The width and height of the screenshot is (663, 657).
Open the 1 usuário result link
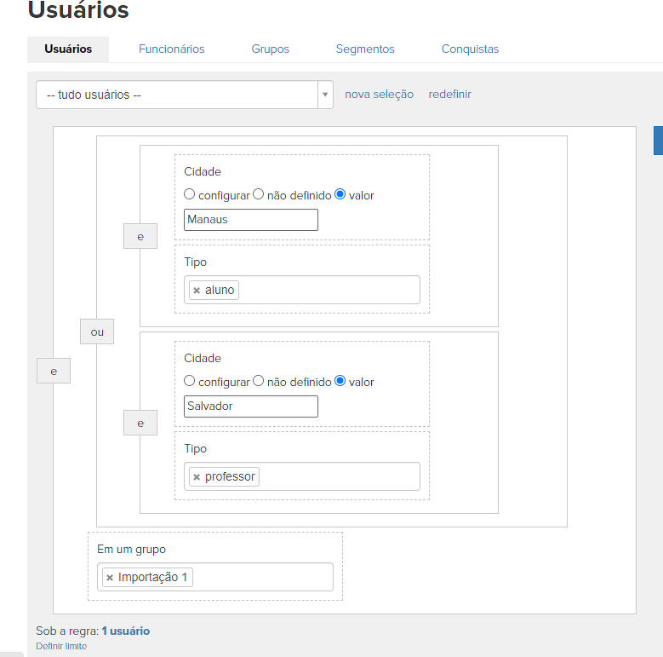(125, 631)
